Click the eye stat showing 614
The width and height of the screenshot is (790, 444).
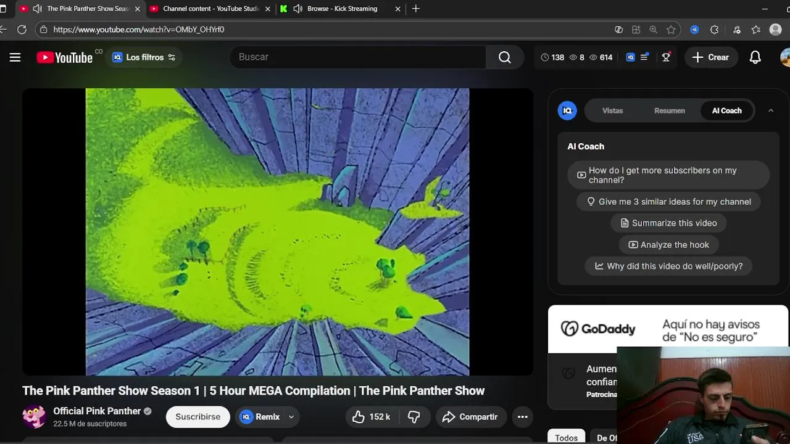(x=601, y=57)
